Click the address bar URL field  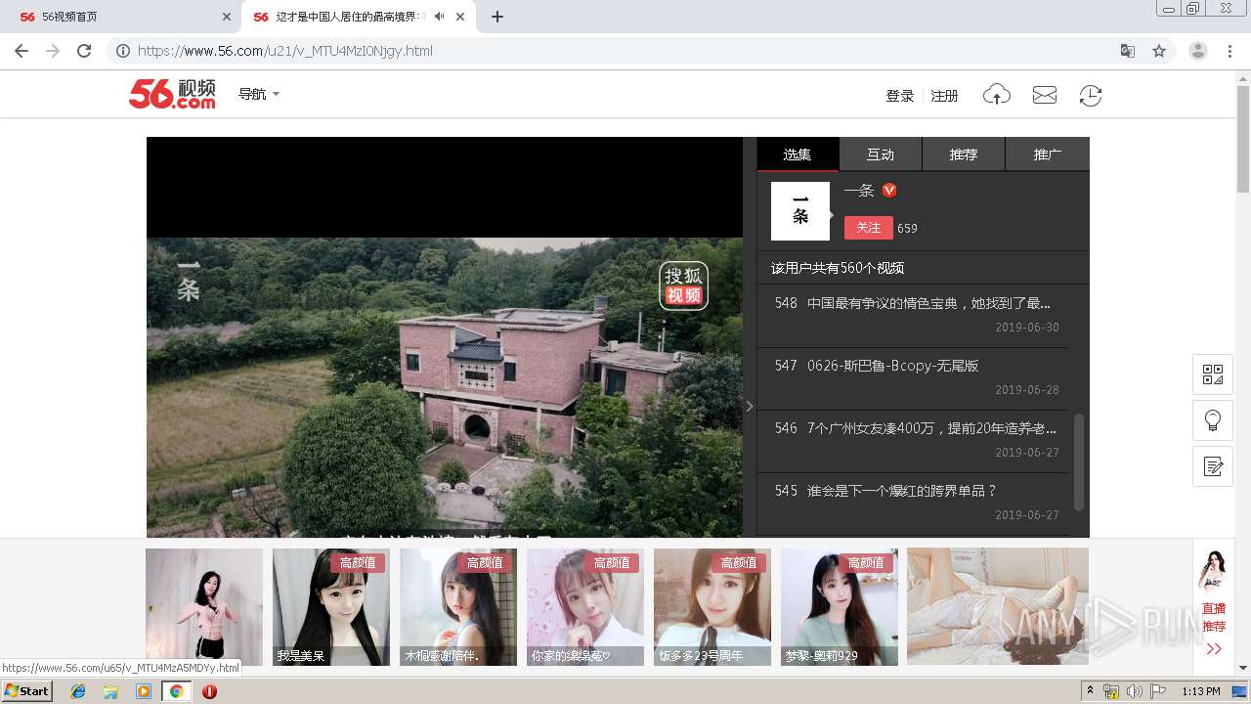625,51
